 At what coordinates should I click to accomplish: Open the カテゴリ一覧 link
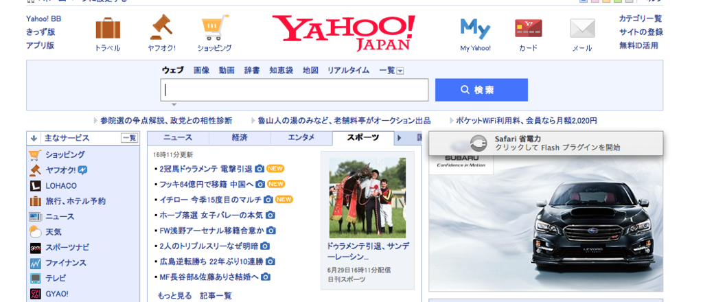point(641,19)
